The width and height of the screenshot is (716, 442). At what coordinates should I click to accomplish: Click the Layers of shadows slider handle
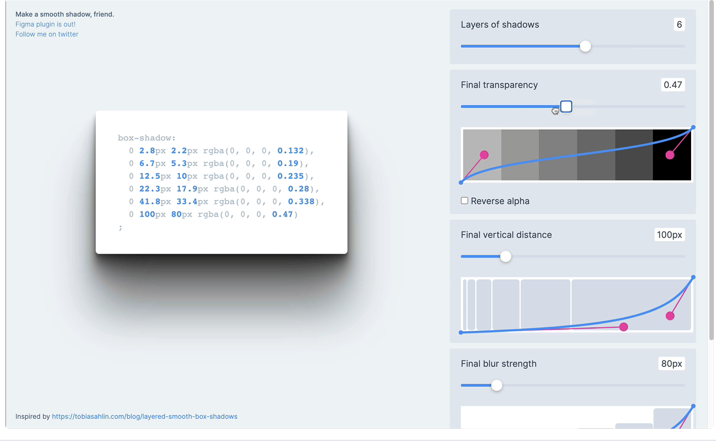(585, 46)
